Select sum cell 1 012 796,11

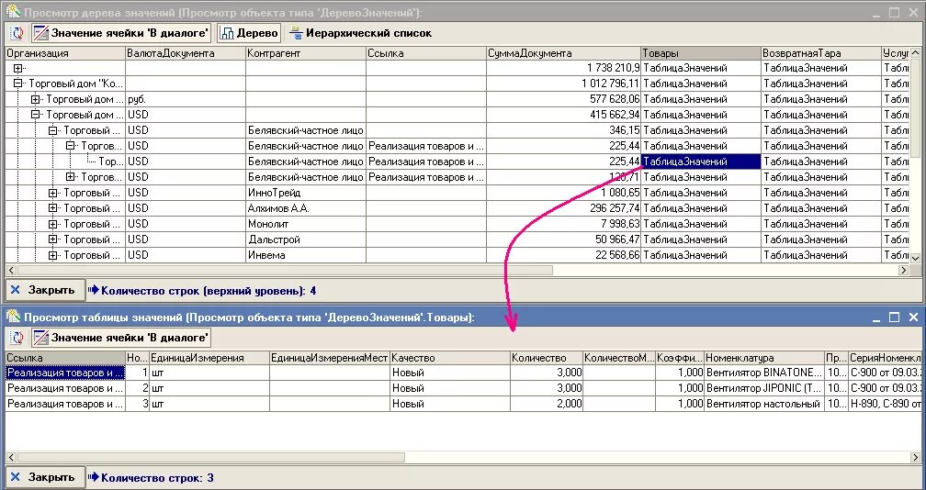[x=564, y=84]
